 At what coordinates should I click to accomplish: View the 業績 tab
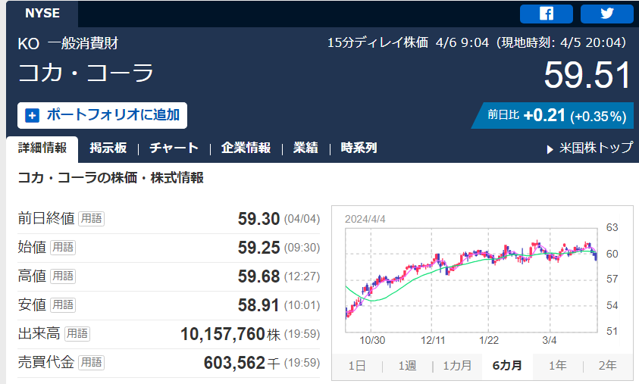(305, 148)
